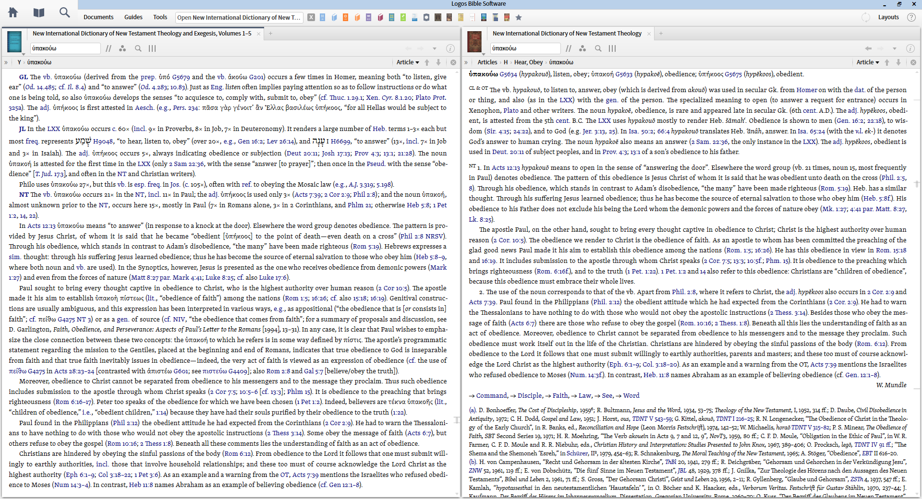The image size is (922, 499).
Task: Close locator bar in left panel
Action: 453,62
